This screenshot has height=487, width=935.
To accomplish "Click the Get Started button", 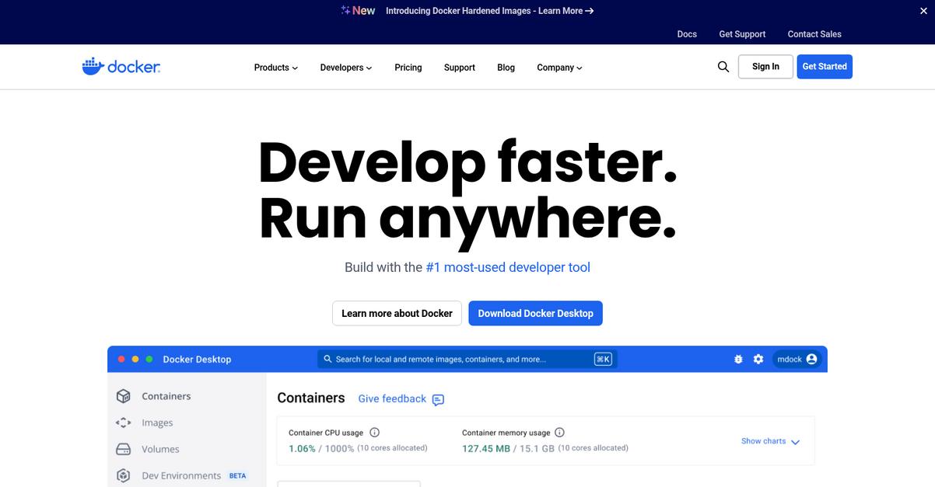I will click(x=825, y=67).
